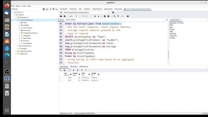This screenshot has height=117, width=208.
Task: Click the Delete row trash icon
Action: coord(74,70)
